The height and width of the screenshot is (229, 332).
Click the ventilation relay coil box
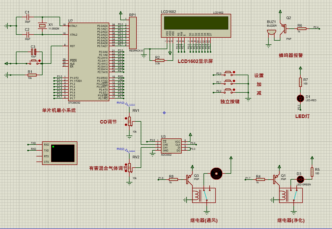pos(197,196)
